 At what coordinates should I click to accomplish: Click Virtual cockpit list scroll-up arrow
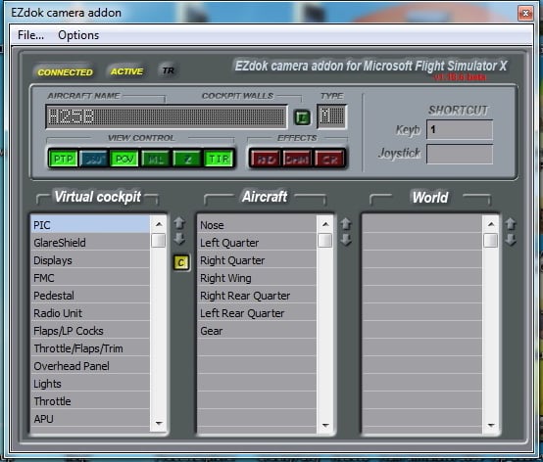coord(159,224)
